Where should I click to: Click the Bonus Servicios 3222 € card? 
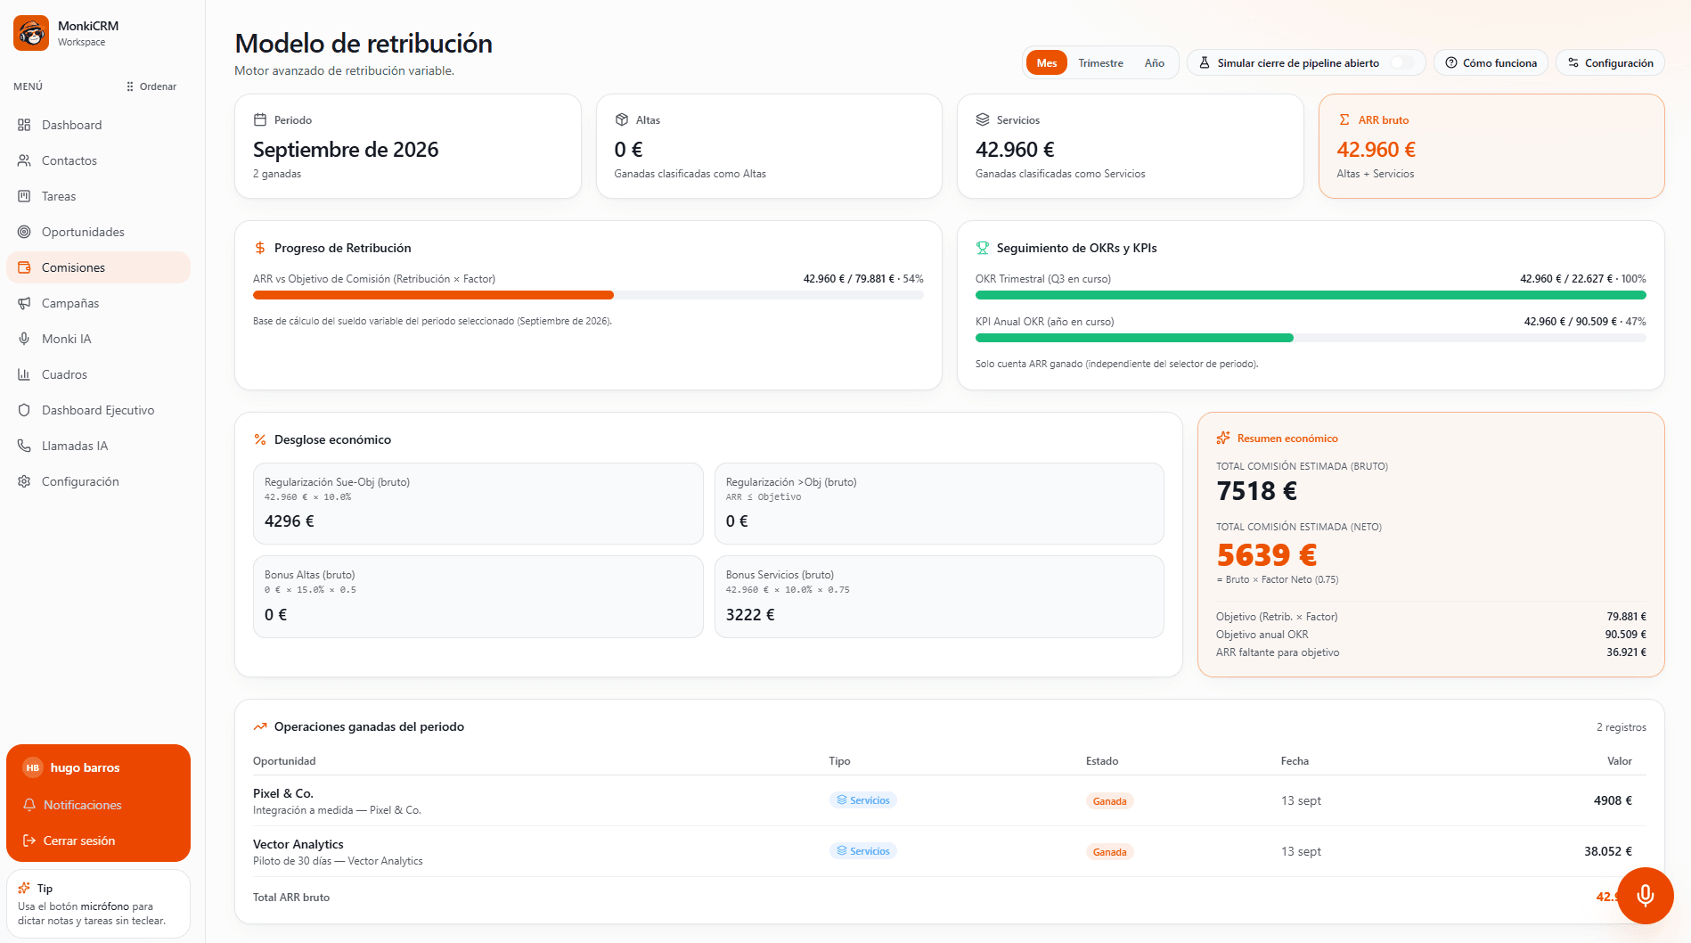pos(939,596)
